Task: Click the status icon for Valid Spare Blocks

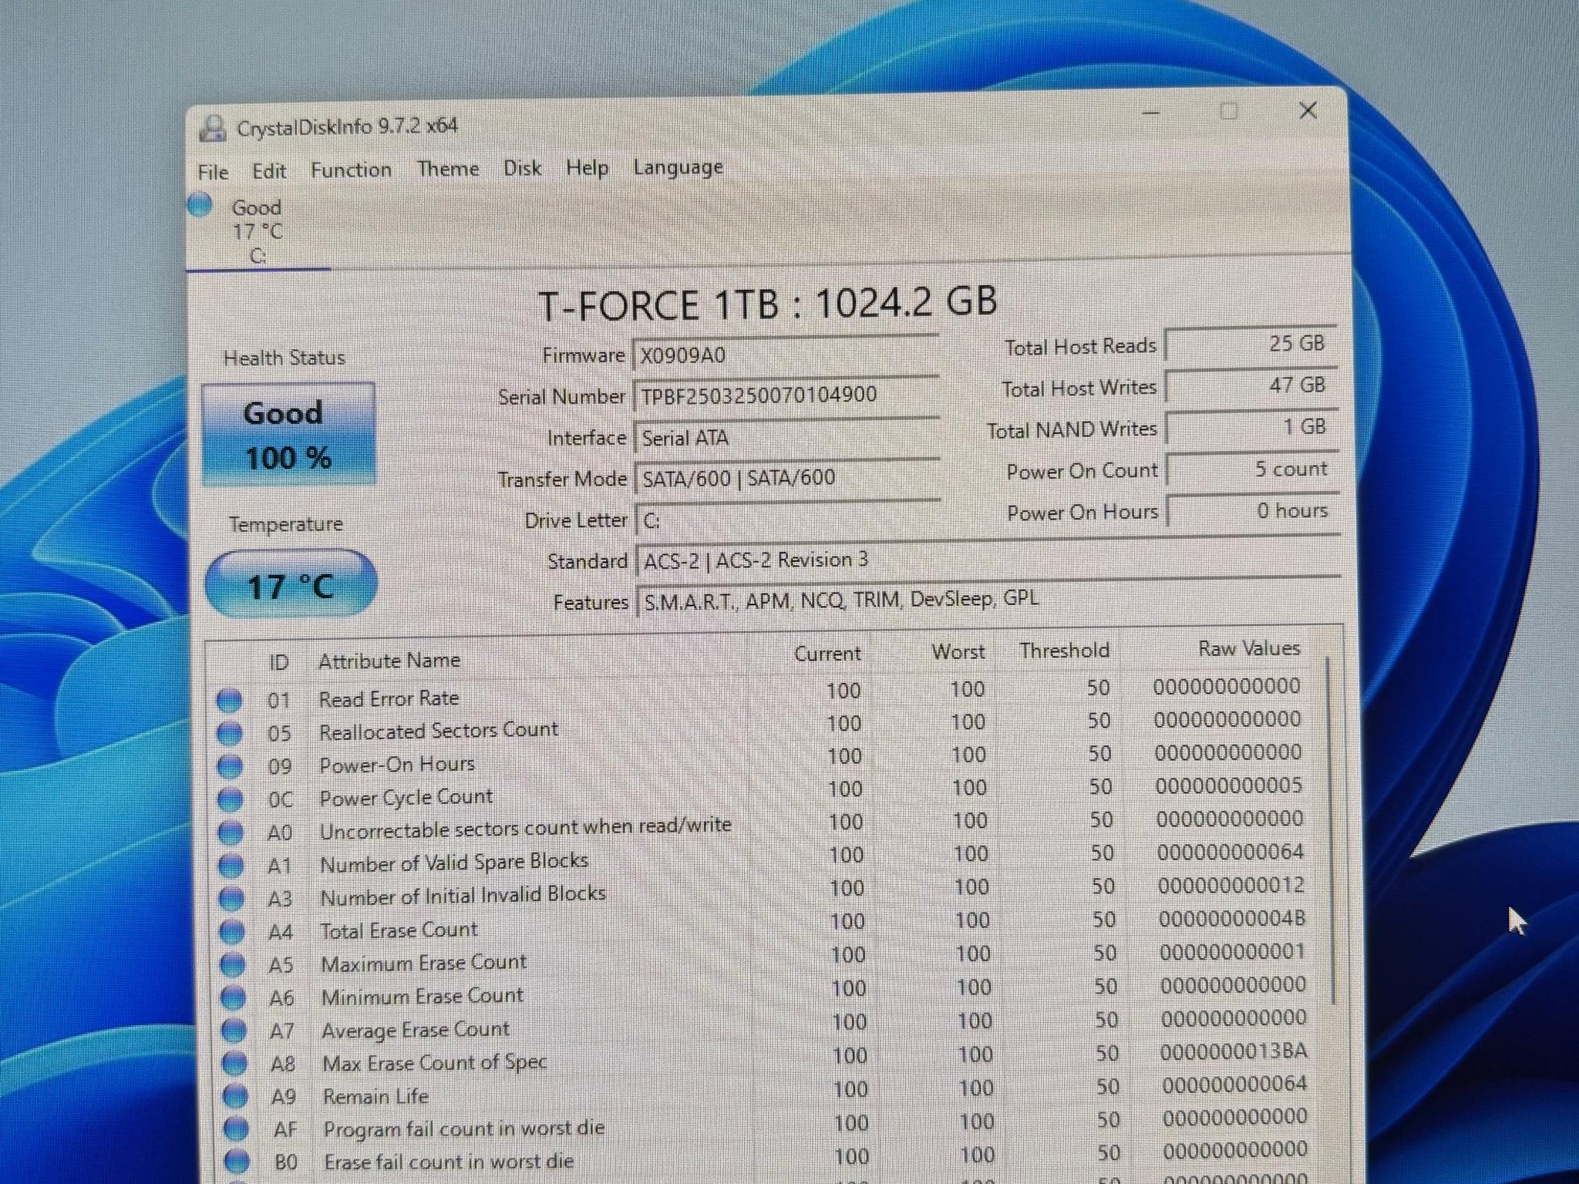Action: tap(231, 866)
